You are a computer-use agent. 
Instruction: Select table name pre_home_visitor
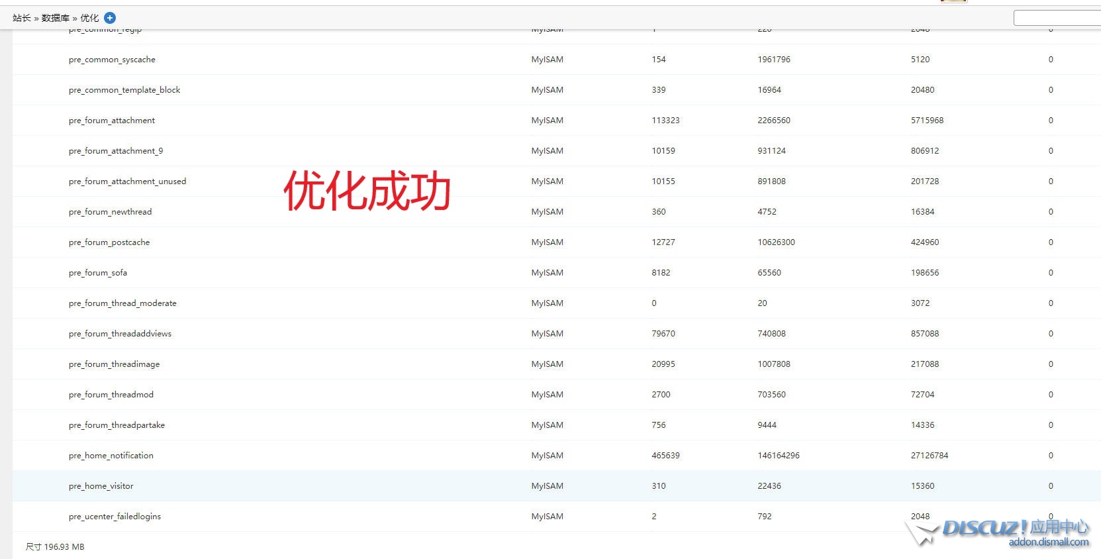[x=101, y=486]
